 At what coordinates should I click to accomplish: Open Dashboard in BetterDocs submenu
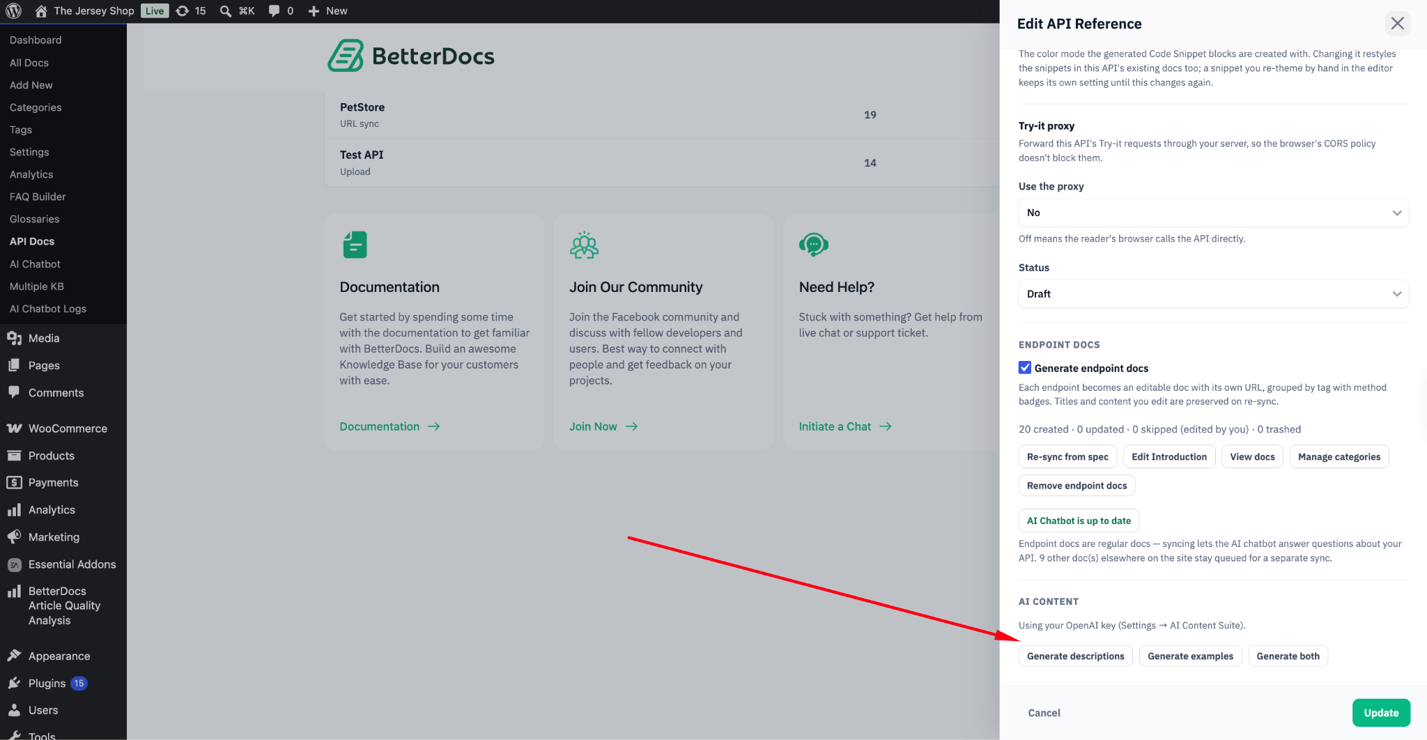click(36, 40)
